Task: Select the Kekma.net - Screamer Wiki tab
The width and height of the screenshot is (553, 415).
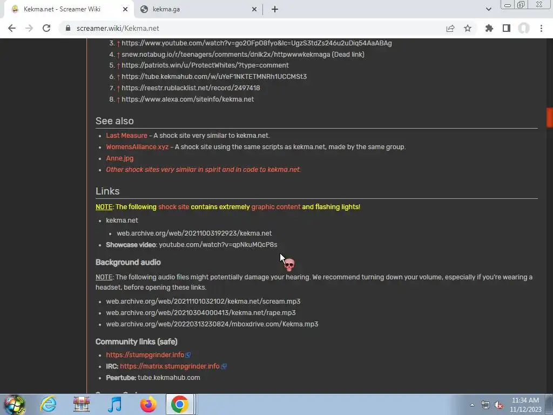Action: (x=69, y=9)
